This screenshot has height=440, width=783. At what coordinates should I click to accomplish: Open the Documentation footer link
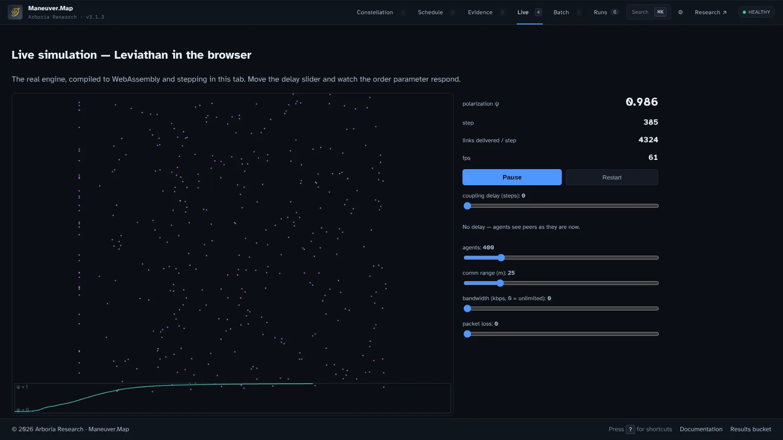(x=701, y=429)
